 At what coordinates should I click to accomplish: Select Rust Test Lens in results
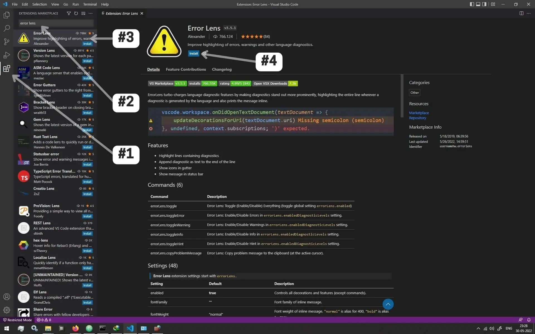pyautogui.click(x=55, y=142)
